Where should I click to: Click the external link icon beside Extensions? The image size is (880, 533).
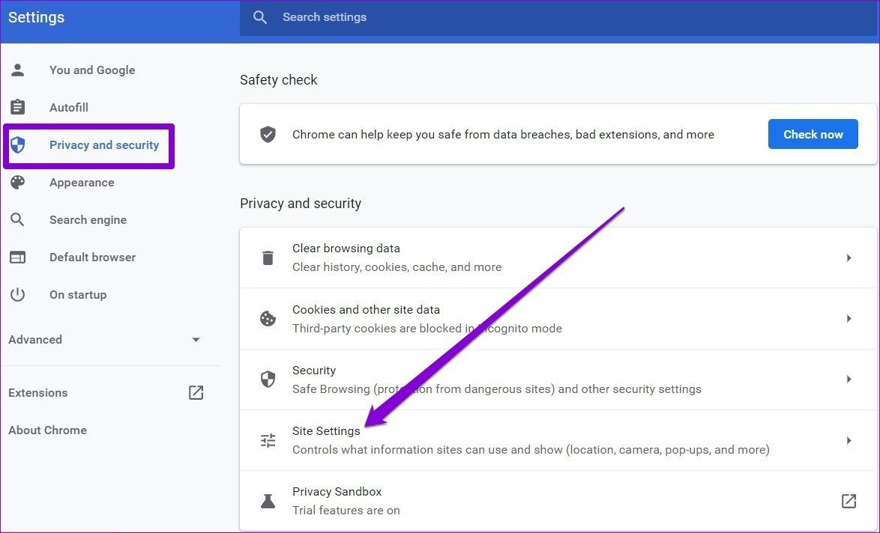196,393
